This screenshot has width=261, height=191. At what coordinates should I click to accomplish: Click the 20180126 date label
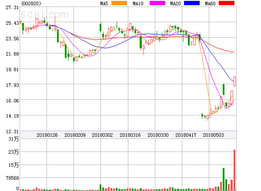click(47, 135)
